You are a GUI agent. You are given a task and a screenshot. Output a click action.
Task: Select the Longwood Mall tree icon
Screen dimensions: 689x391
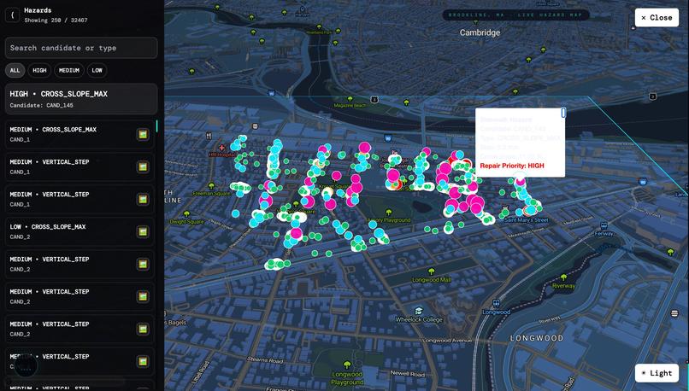pyautogui.click(x=431, y=272)
